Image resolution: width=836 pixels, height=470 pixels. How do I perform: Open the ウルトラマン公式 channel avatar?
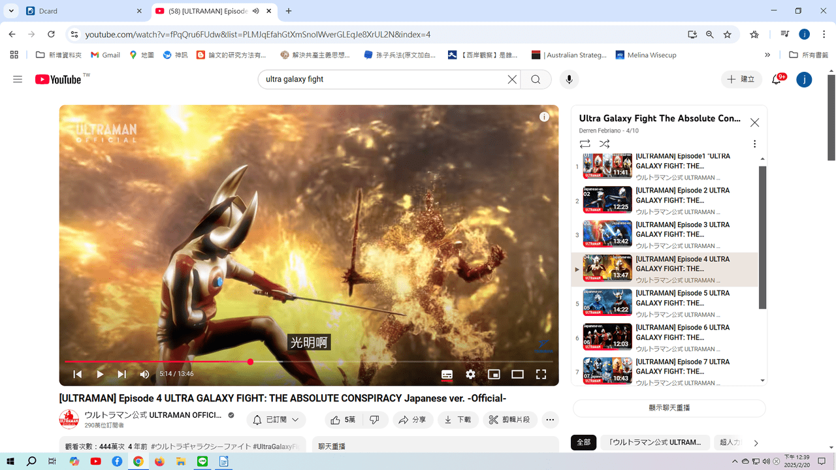69,419
